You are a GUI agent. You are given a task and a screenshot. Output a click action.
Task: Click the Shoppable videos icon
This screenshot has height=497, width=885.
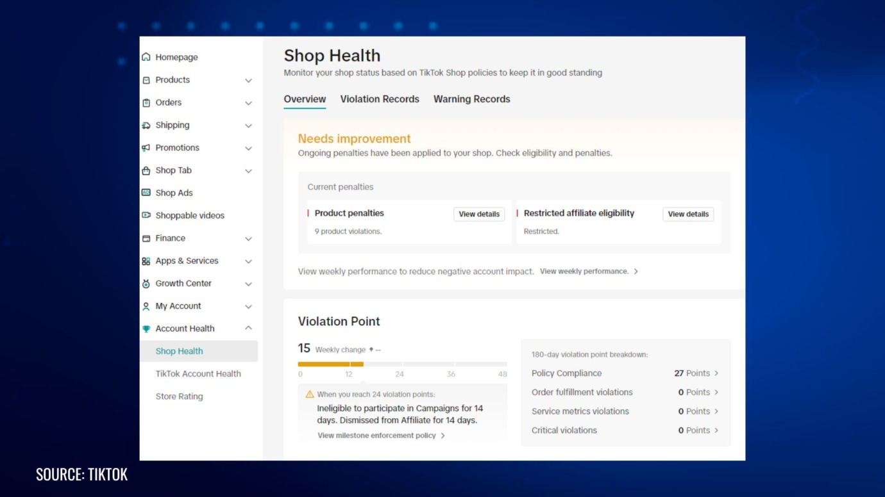coord(146,216)
